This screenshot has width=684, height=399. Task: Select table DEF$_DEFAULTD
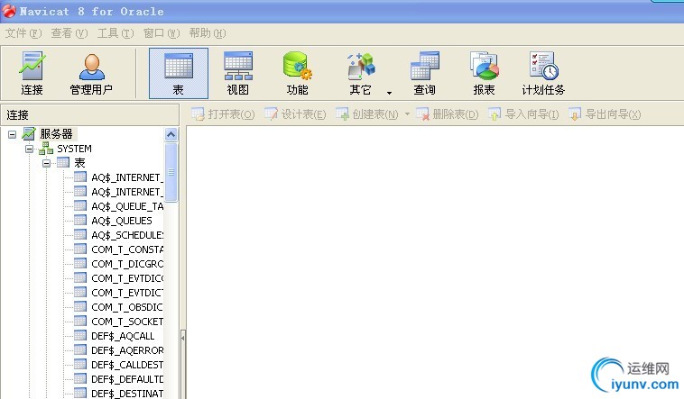(127, 379)
